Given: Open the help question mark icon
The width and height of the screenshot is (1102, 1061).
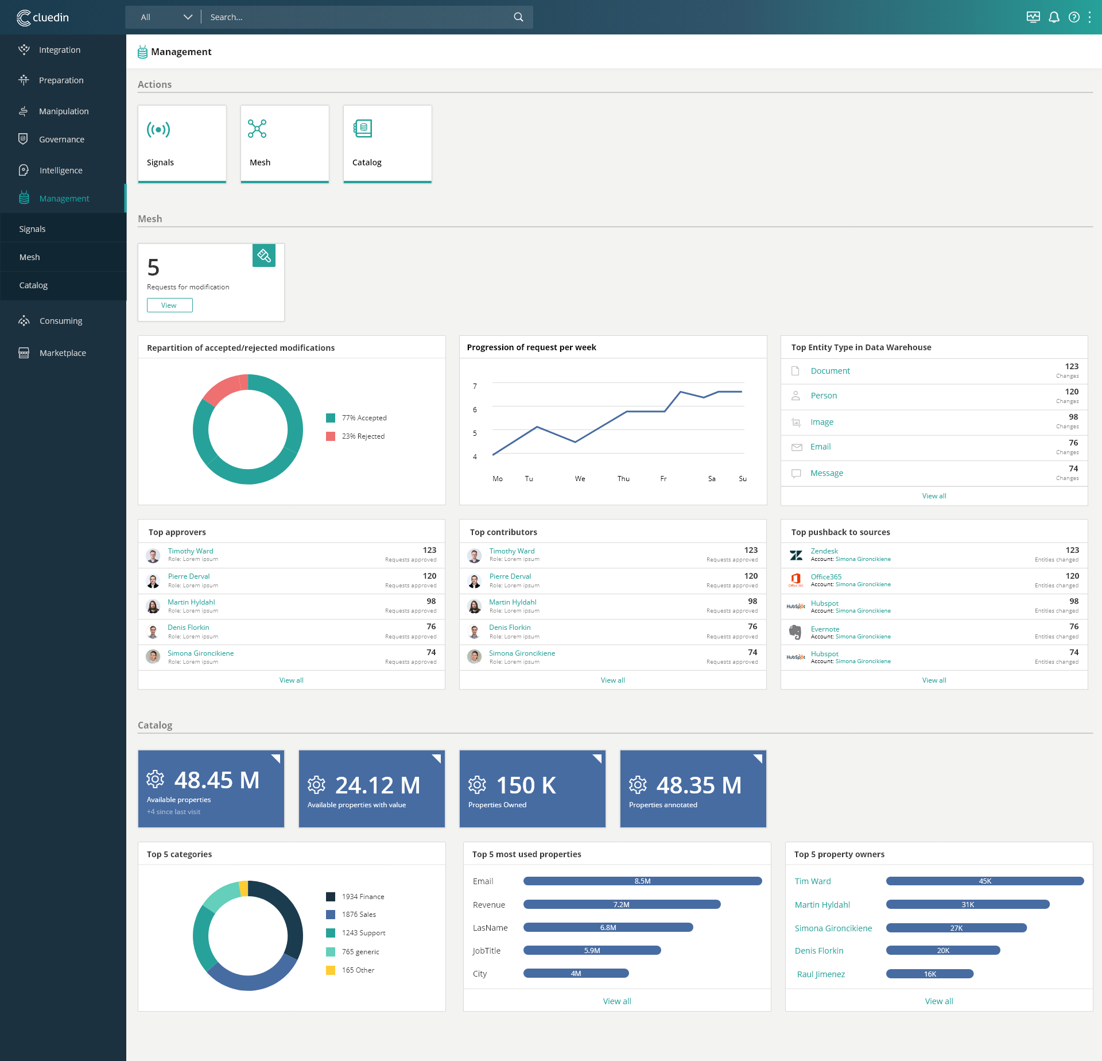Looking at the screenshot, I should point(1074,17).
